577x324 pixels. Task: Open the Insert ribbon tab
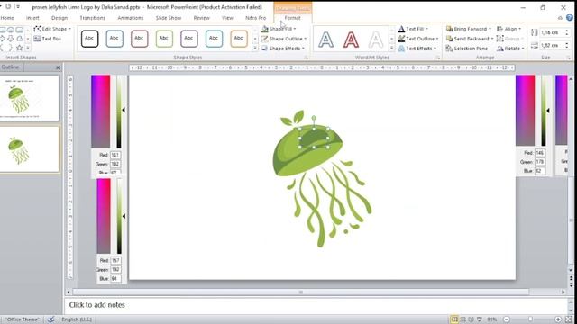pos(32,18)
